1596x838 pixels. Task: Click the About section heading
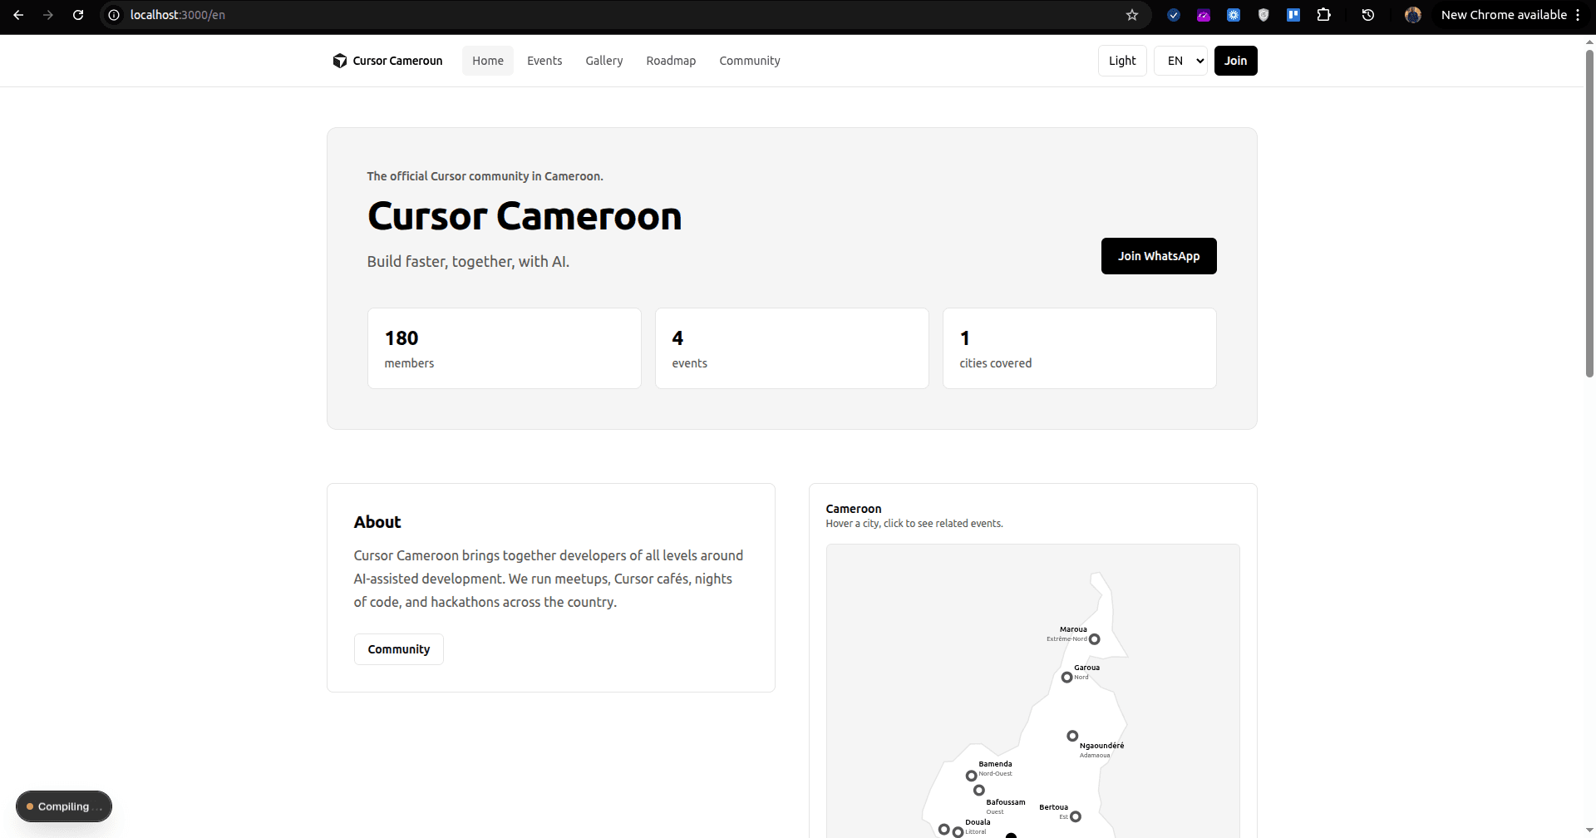point(377,522)
